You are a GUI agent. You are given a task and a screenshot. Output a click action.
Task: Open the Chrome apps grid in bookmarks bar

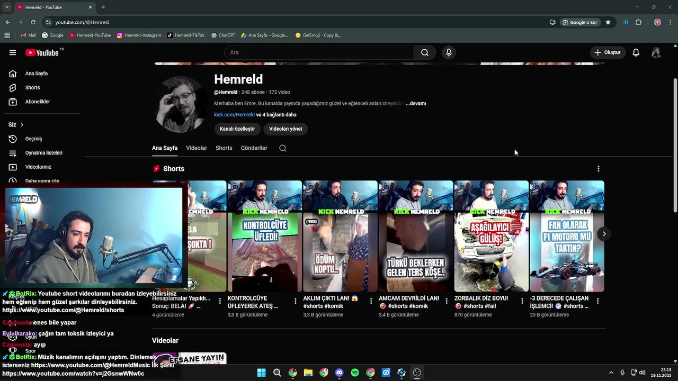point(7,35)
